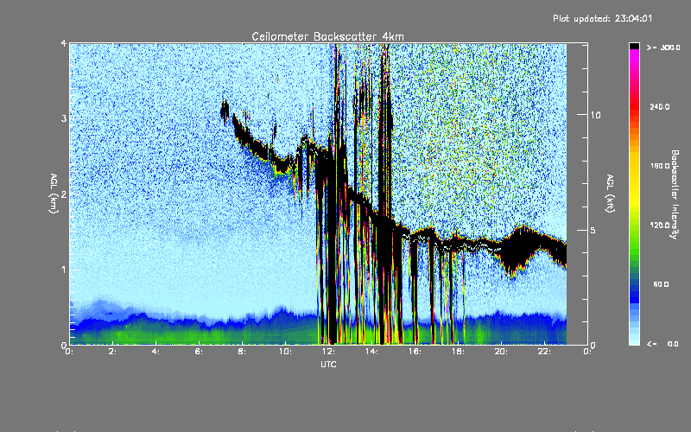Click the "4" tick on the km axis
691x432 pixels.
pos(64,43)
